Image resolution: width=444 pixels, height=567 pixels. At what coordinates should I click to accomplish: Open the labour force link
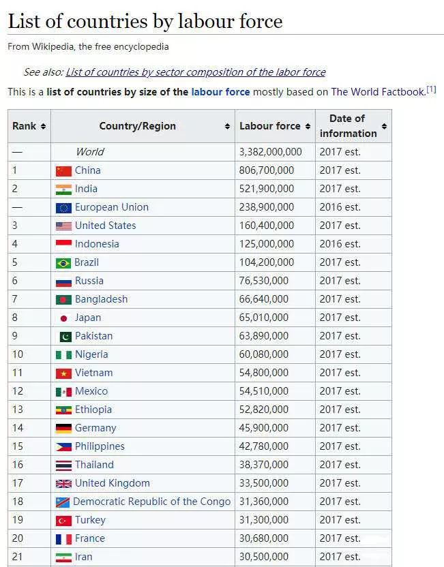(220, 91)
